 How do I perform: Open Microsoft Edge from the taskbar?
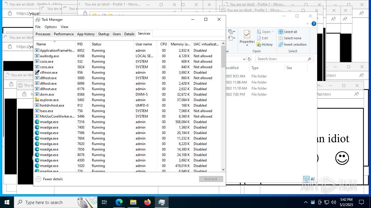click(x=119, y=202)
